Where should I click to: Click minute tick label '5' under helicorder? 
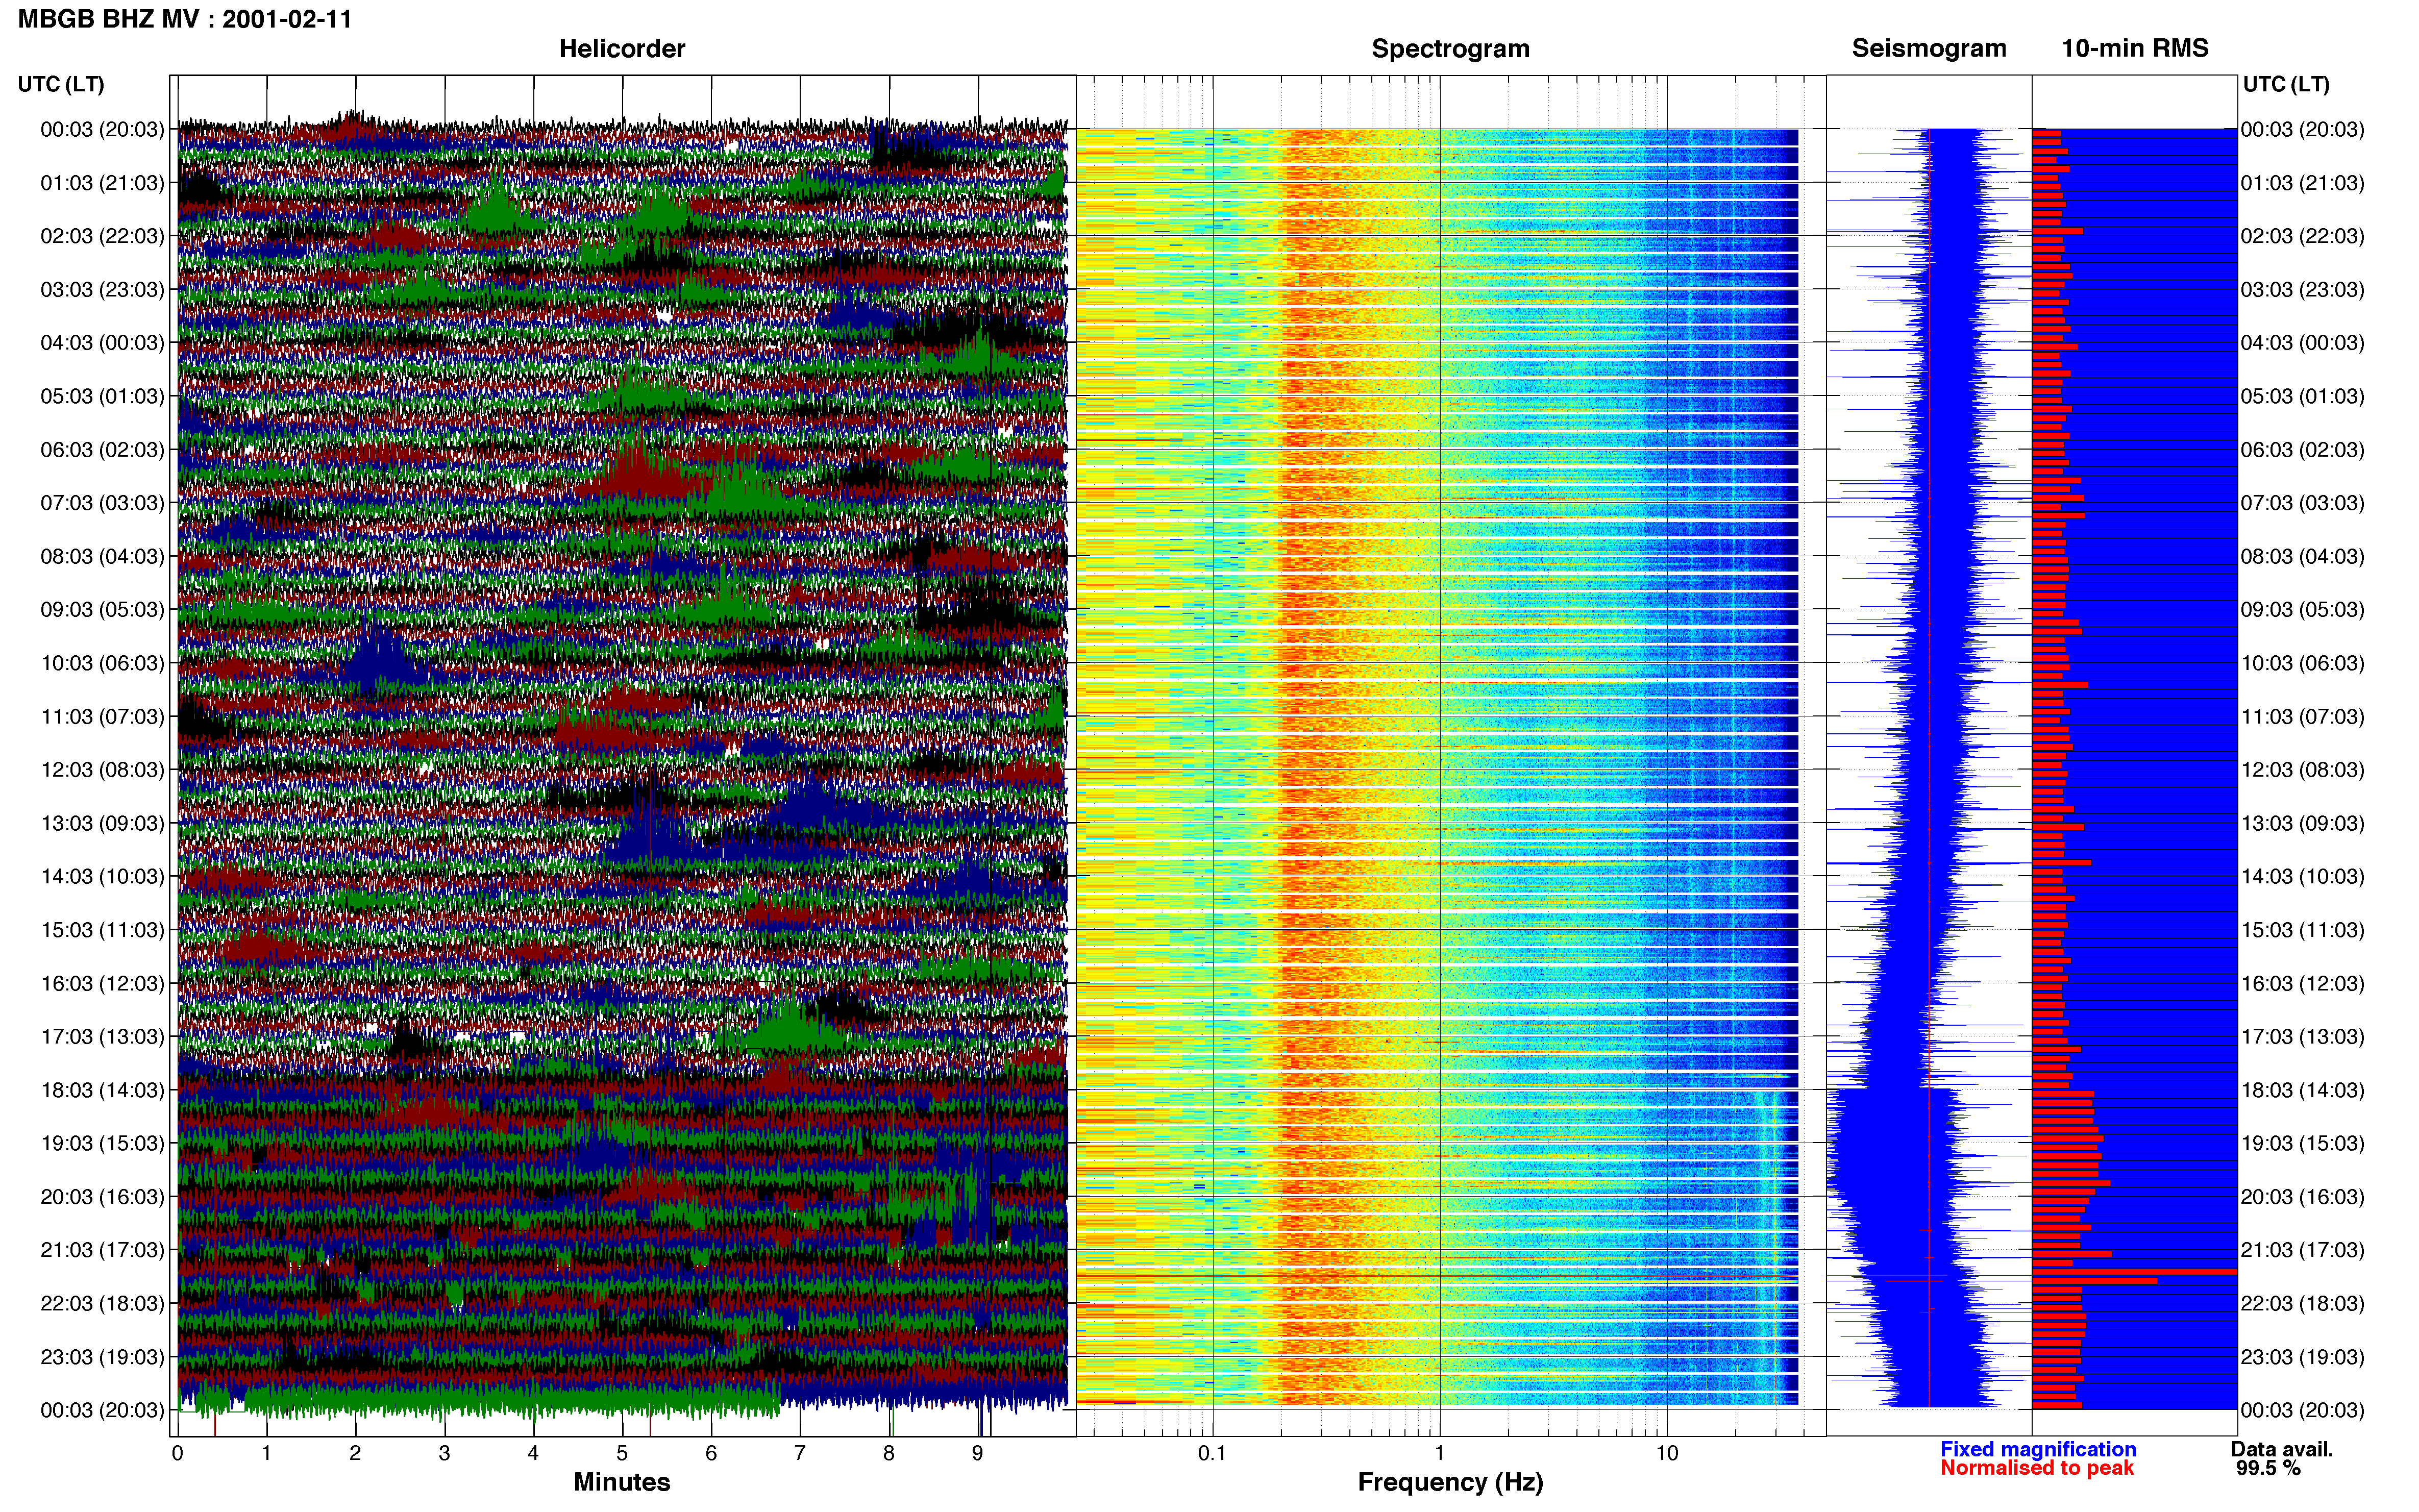622,1454
